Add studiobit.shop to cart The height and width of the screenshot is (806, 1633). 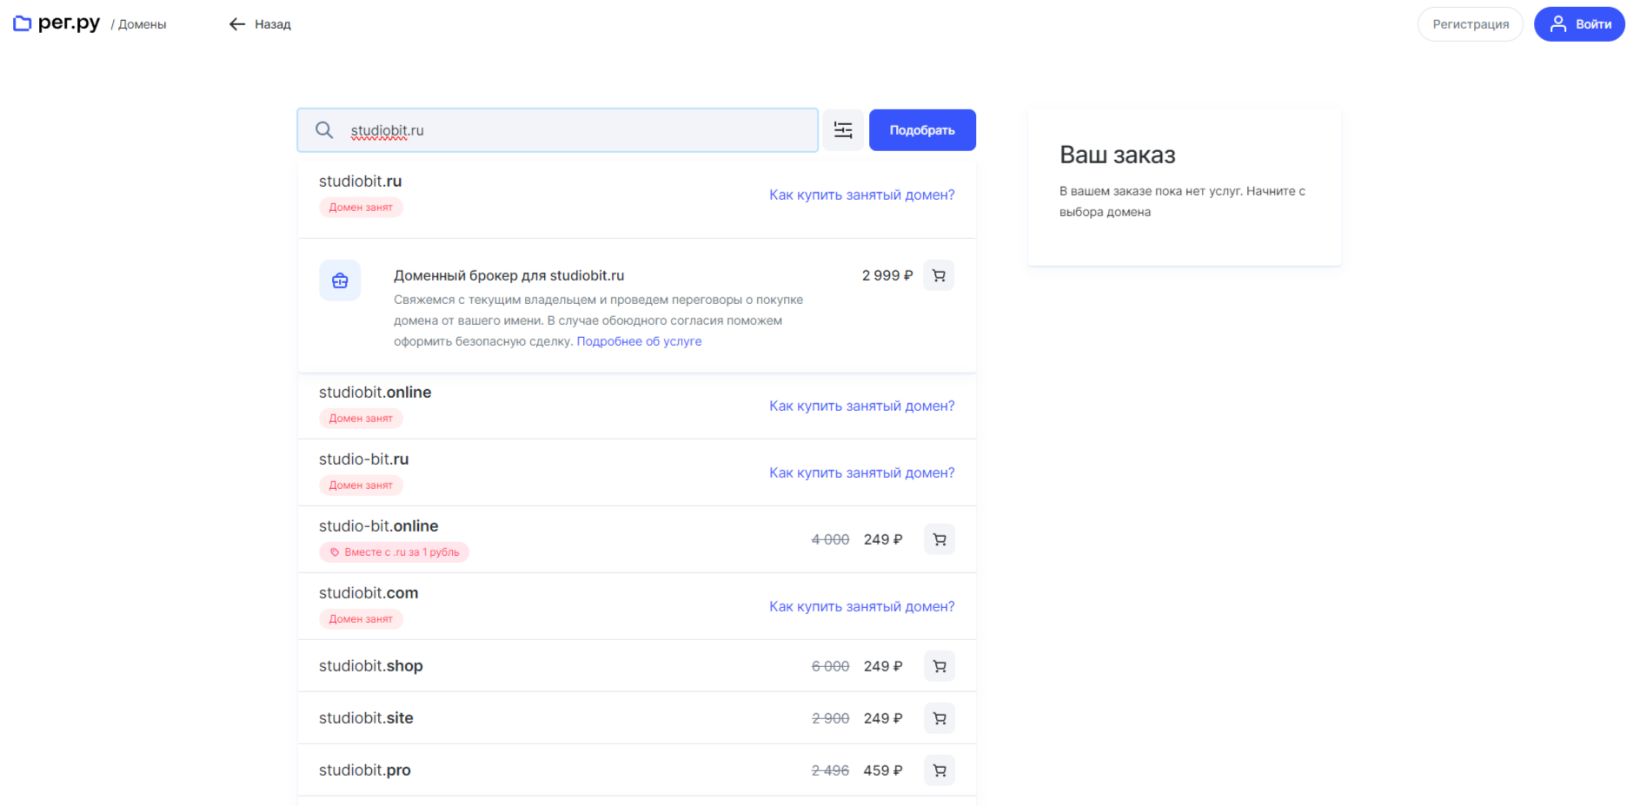[x=939, y=666]
